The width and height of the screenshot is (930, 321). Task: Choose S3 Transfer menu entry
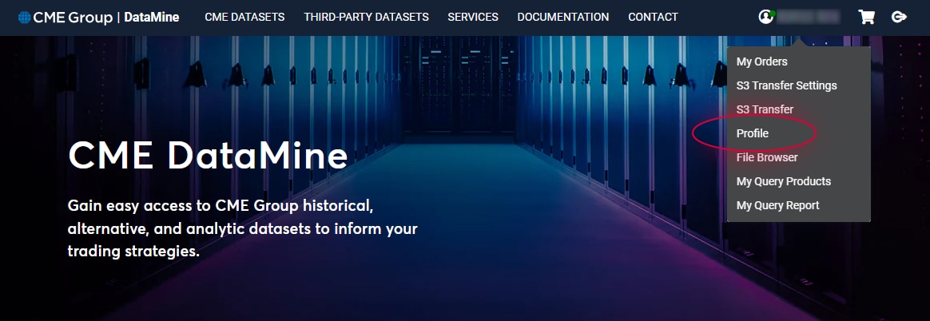point(765,109)
